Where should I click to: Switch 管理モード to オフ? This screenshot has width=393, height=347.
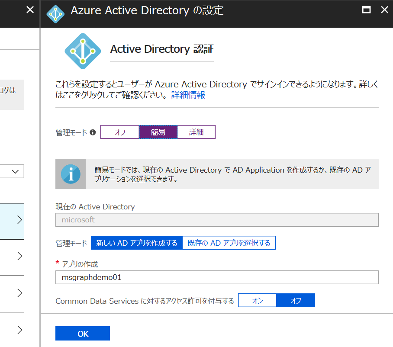click(120, 132)
